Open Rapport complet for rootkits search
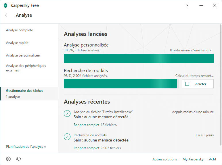Screen dimensions: 222x165 click(x=86, y=148)
